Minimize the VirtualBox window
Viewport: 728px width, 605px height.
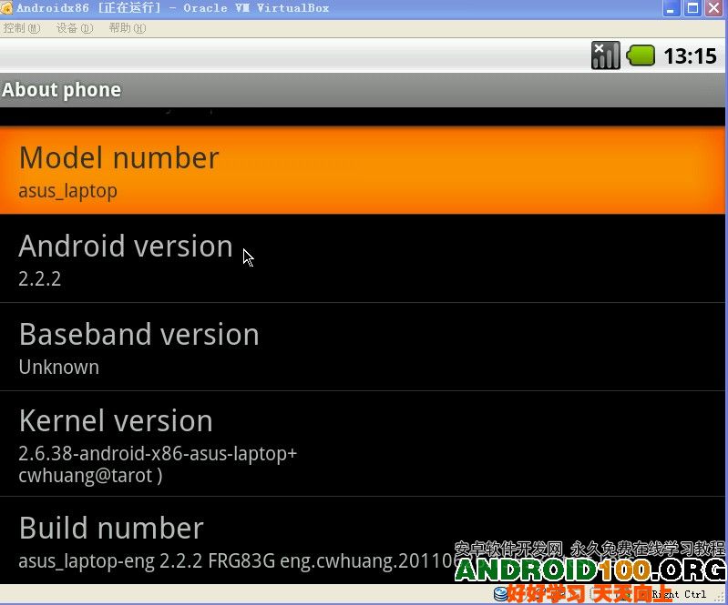pos(671,8)
